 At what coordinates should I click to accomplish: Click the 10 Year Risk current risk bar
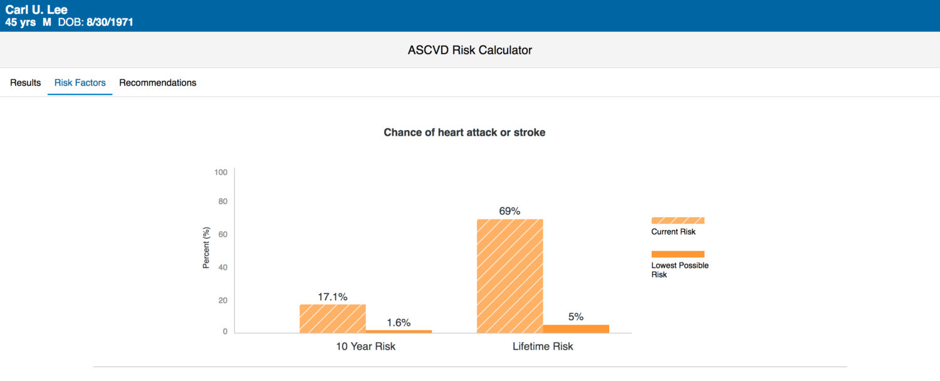(x=332, y=318)
